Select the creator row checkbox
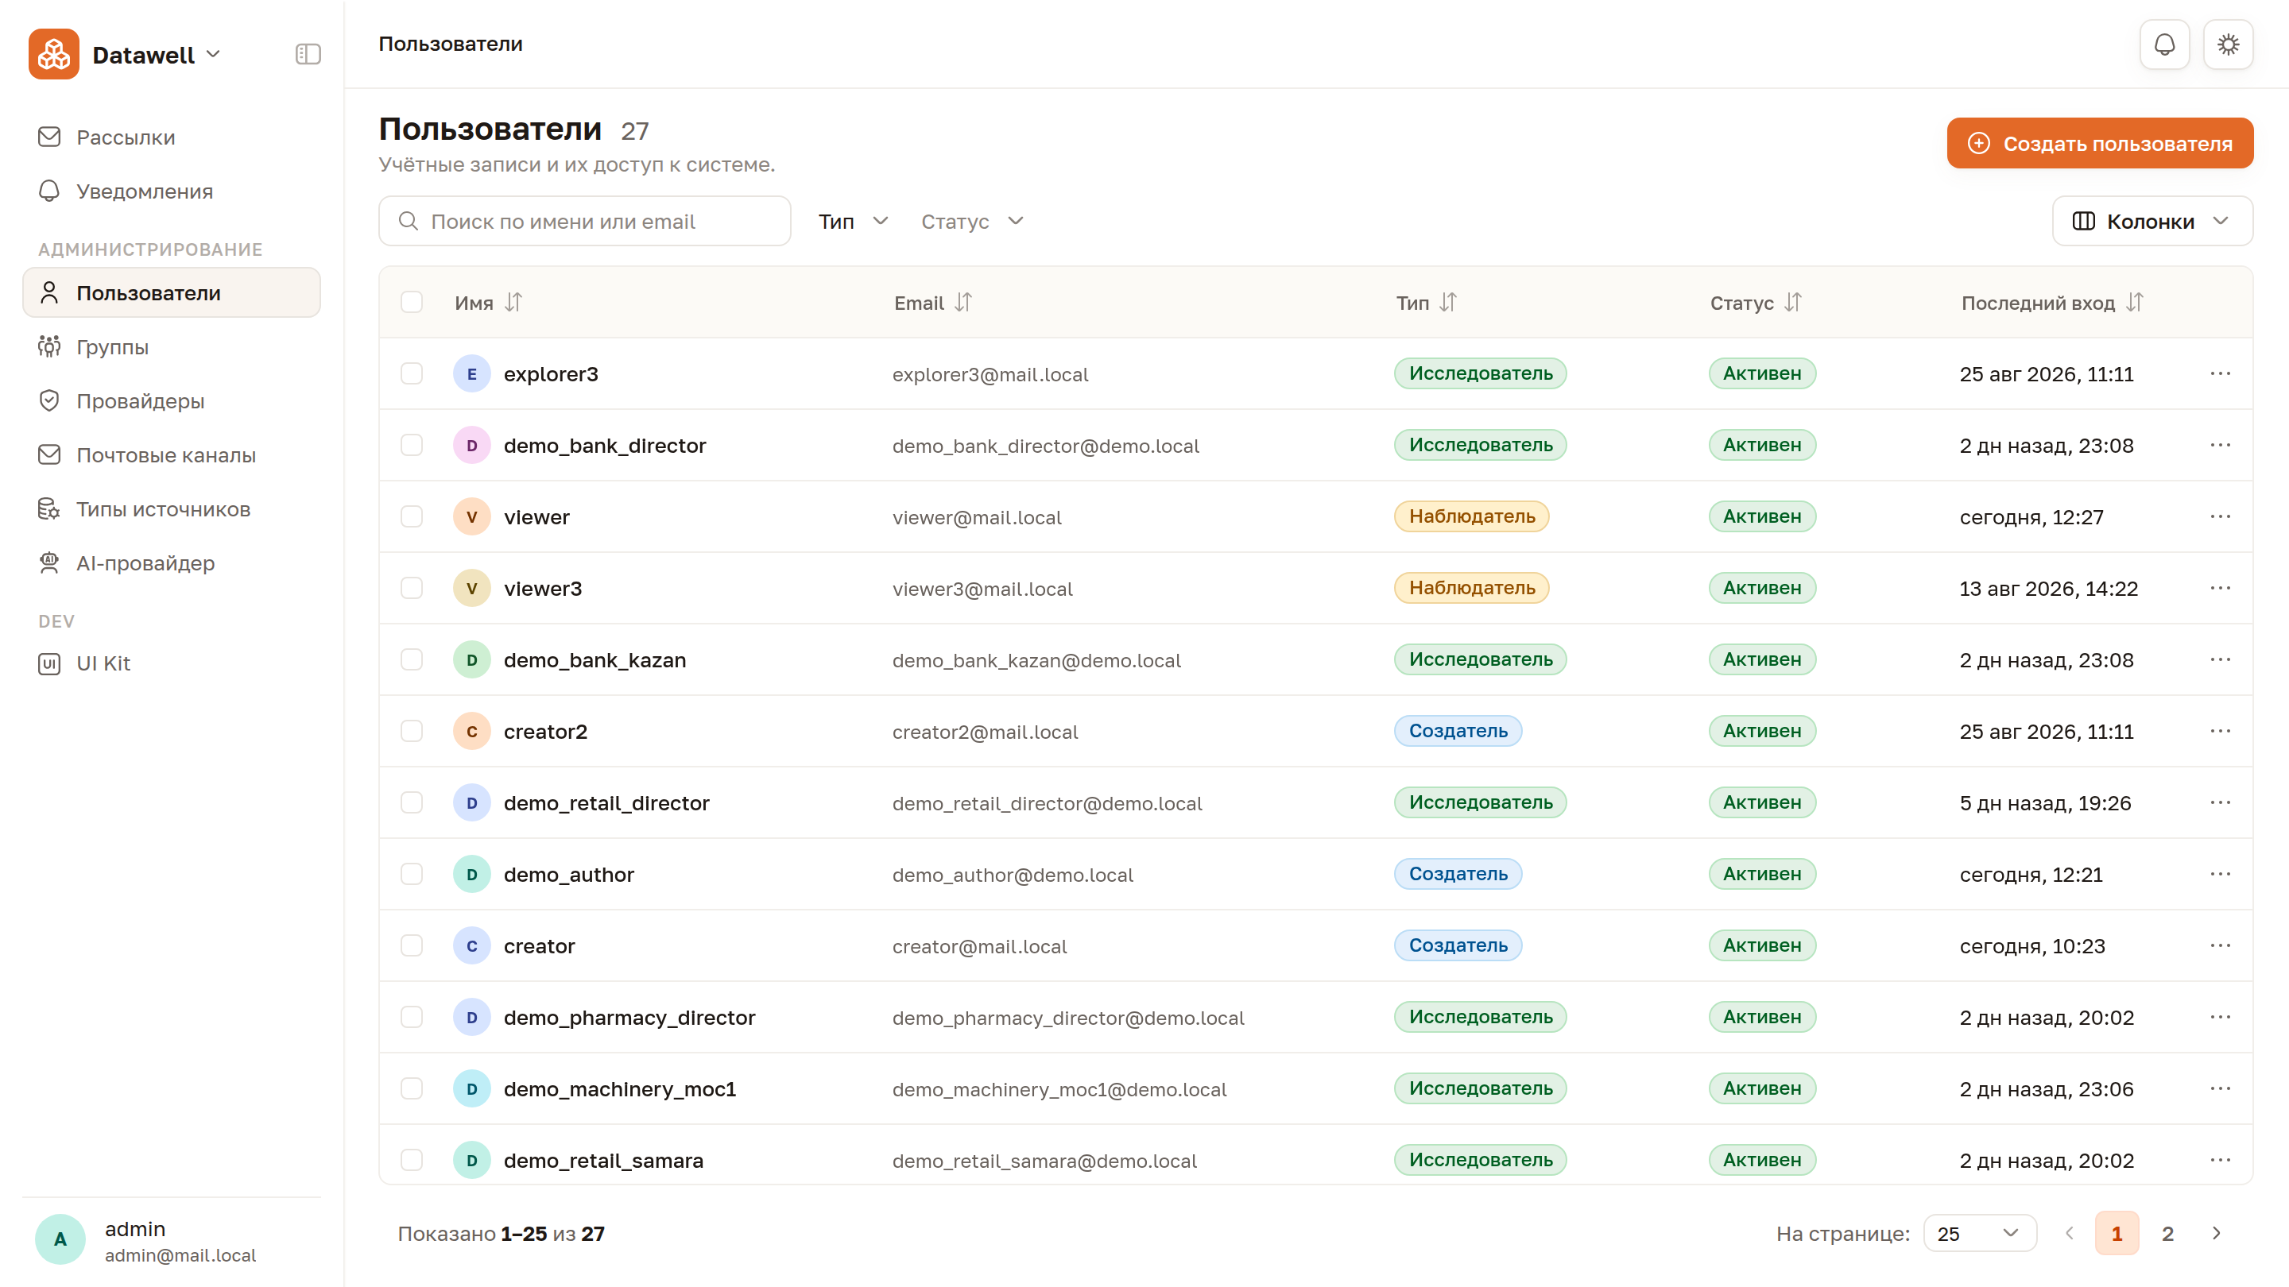The image size is (2289, 1287). 412,946
